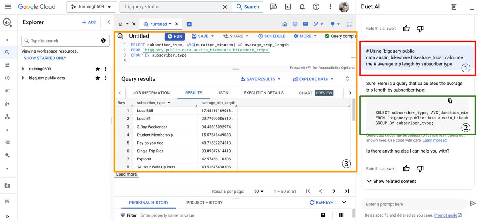Open the Learn more link
This screenshot has height=223, width=478.
pos(435,141)
